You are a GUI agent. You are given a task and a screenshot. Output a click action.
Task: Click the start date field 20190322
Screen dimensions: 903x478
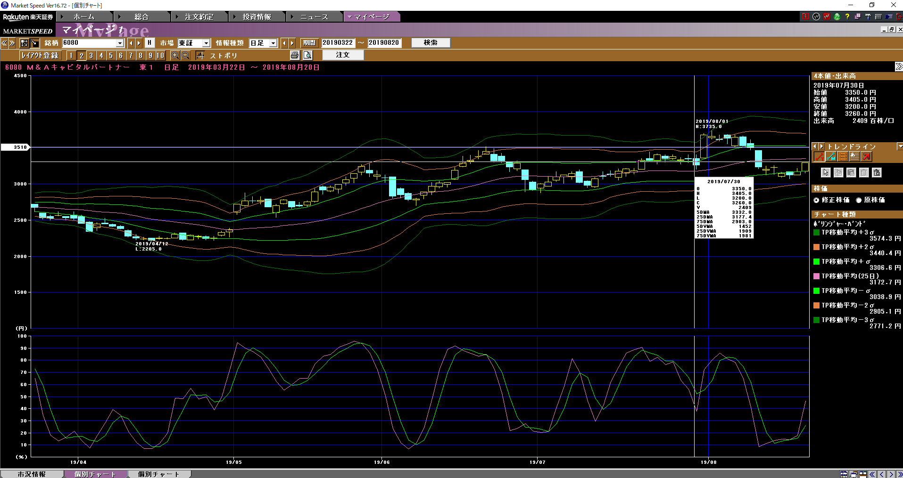click(x=338, y=43)
